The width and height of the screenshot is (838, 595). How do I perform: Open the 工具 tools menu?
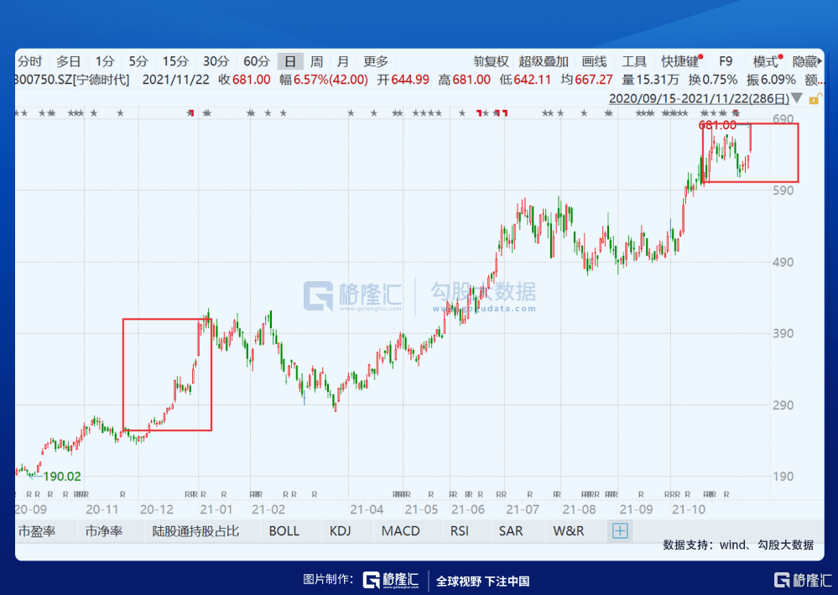(634, 61)
